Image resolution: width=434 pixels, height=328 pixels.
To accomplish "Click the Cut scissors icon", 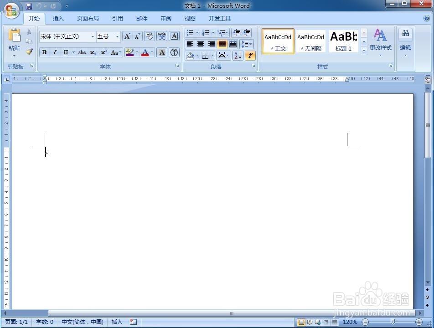I will 29,31.
